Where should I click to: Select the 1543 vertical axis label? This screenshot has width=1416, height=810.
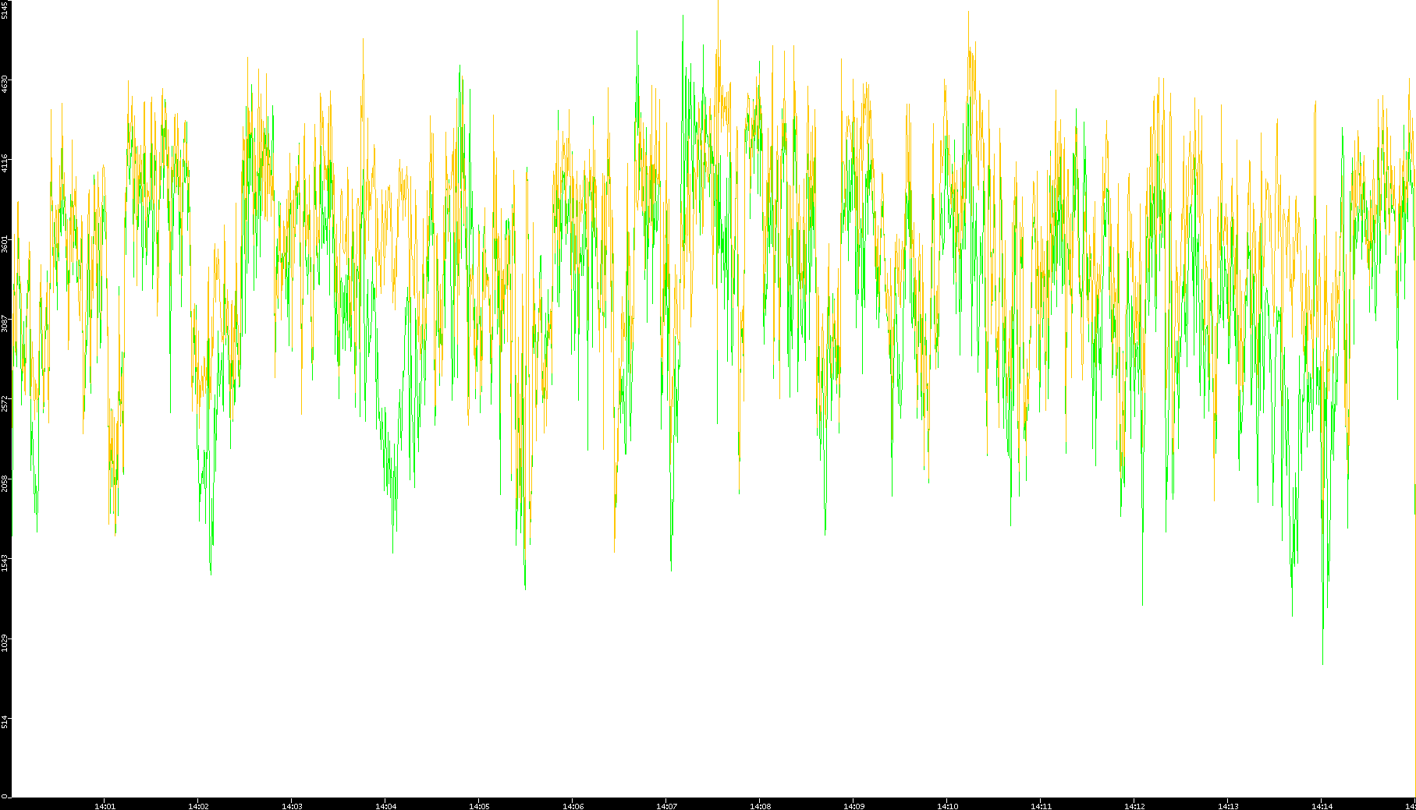5,563
